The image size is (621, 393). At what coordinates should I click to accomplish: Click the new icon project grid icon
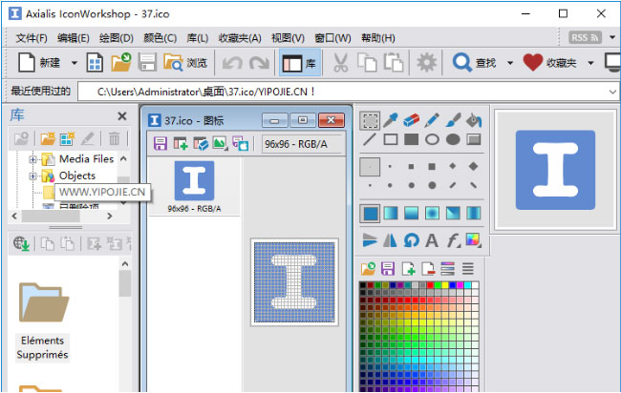[x=95, y=62]
